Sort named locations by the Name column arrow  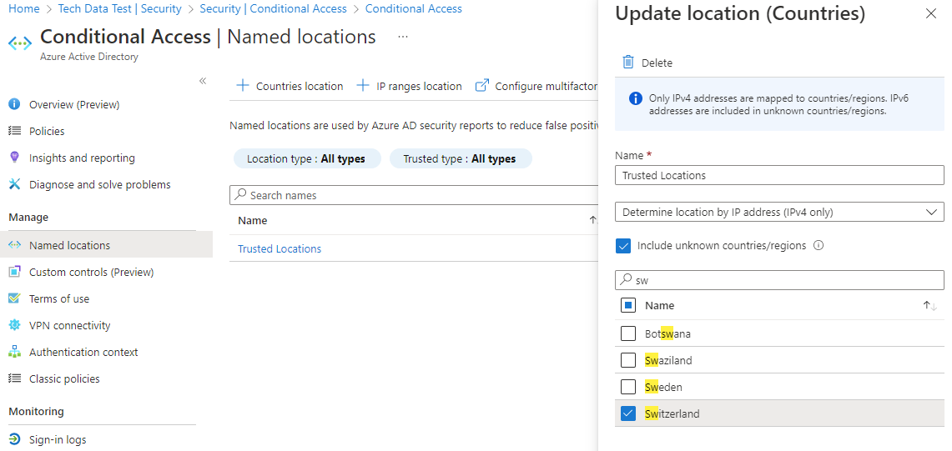pos(594,220)
